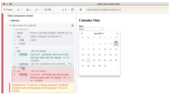Image resolution: width=170 pixels, height=96 pixels.
Task: Select the FIND input command
Action: tap(43, 40)
